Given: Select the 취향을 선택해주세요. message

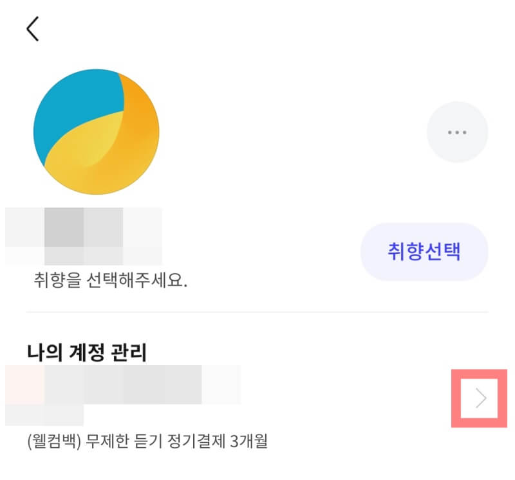Looking at the screenshot, I should 111,280.
